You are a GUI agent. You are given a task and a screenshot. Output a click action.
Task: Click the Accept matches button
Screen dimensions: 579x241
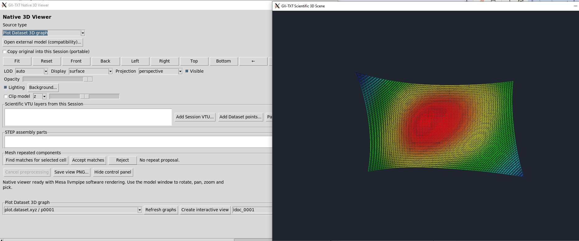88,160
